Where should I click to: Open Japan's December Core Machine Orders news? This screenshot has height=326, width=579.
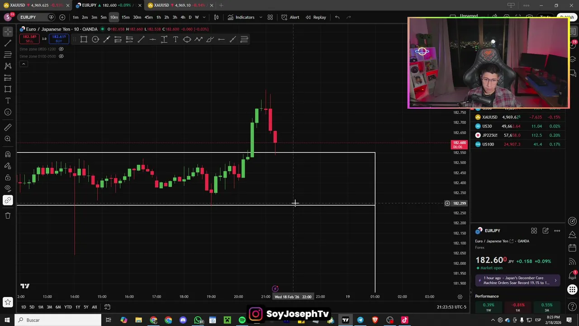coord(518,280)
